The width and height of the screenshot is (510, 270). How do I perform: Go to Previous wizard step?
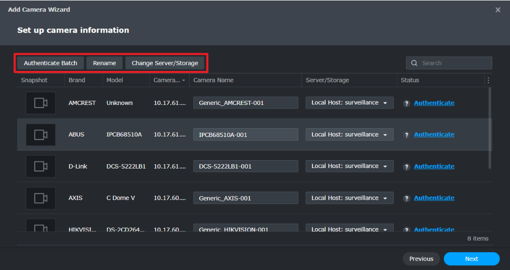click(x=421, y=259)
